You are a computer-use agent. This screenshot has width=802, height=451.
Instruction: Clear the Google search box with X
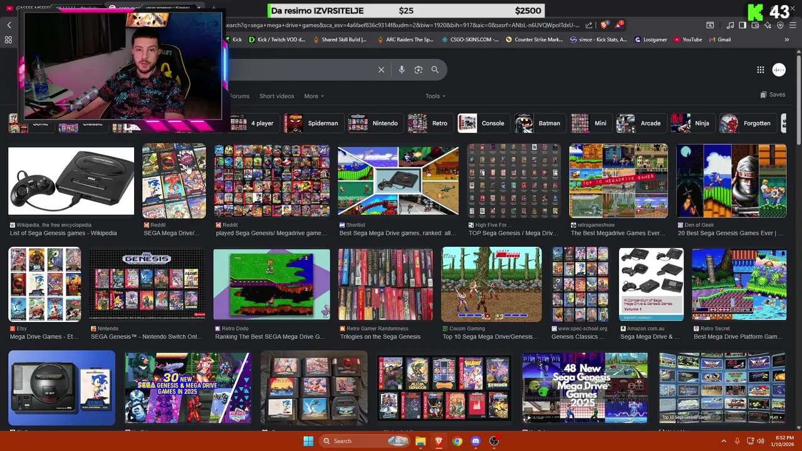[381, 70]
